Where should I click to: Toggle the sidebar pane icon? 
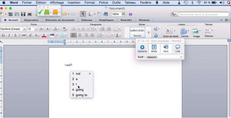[x=91, y=14]
